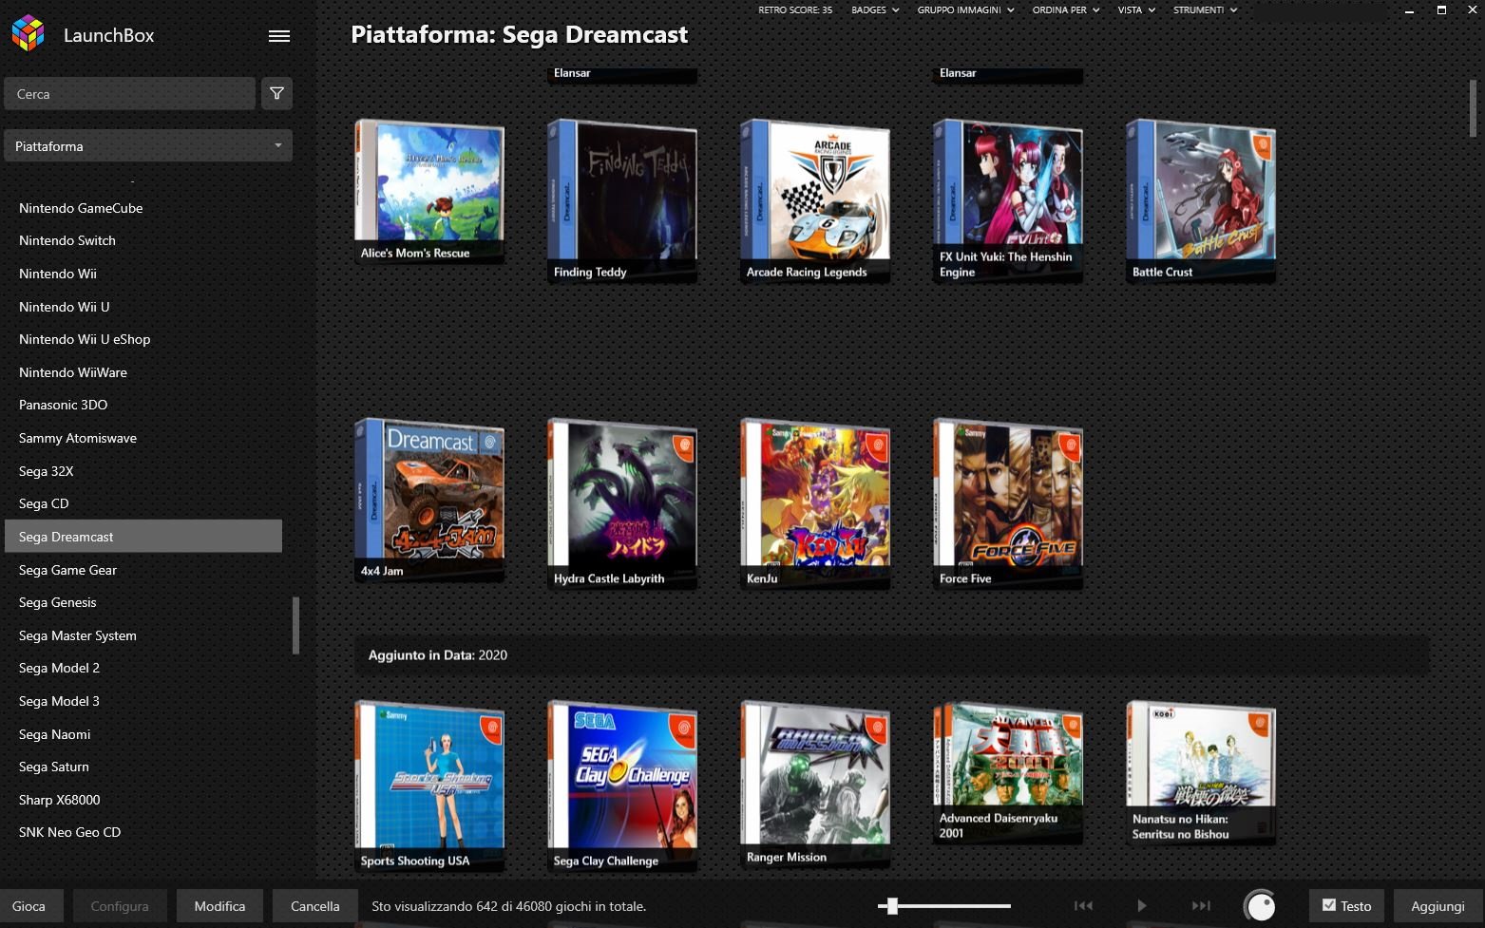
Task: Open the Strumenti menu
Action: coord(1205,9)
